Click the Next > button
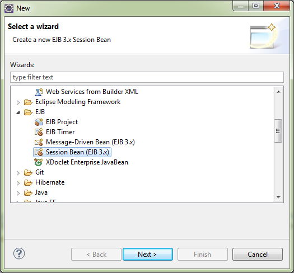This screenshot has width=294, height=273. (148, 255)
